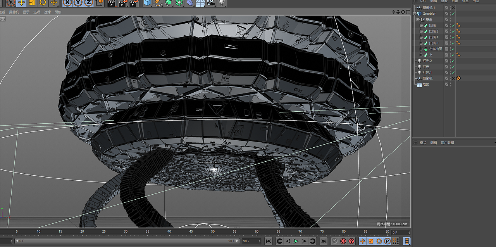Expand the 扫描.1 sweep object

(422, 37)
